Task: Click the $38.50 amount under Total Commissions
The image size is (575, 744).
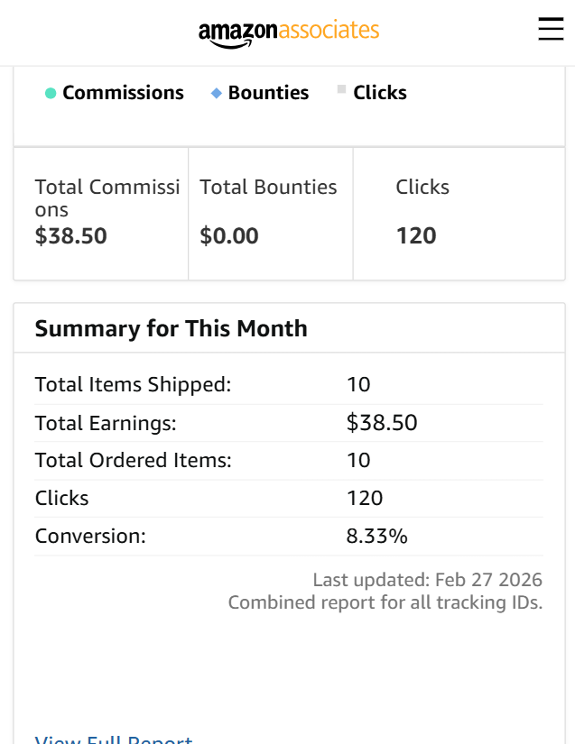Action: (71, 236)
